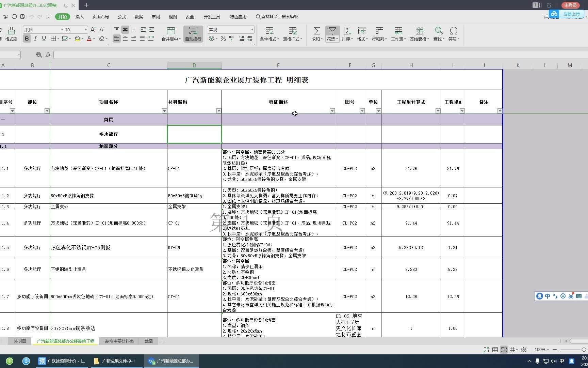This screenshot has width=588, height=368.
Task: Switch to the 外封面 sheet tab
Action: click(x=20, y=341)
